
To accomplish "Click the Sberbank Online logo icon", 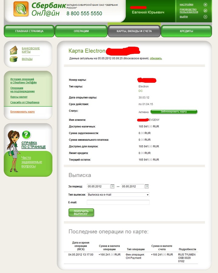I will click(21, 9).
